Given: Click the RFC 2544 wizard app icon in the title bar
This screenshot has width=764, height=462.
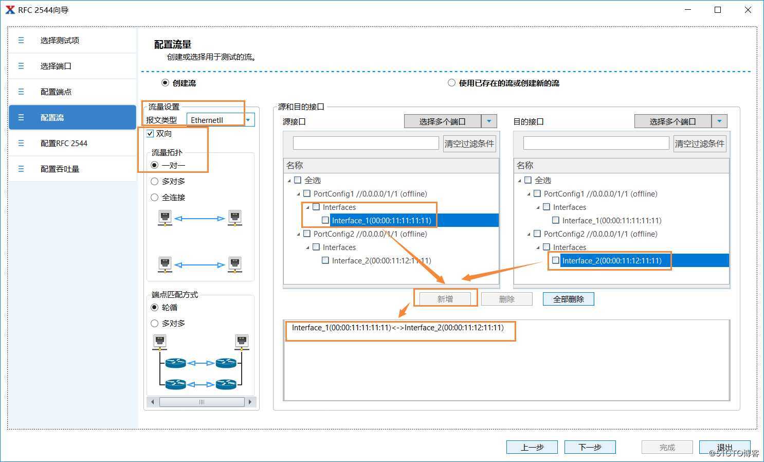Looking at the screenshot, I should [10, 10].
